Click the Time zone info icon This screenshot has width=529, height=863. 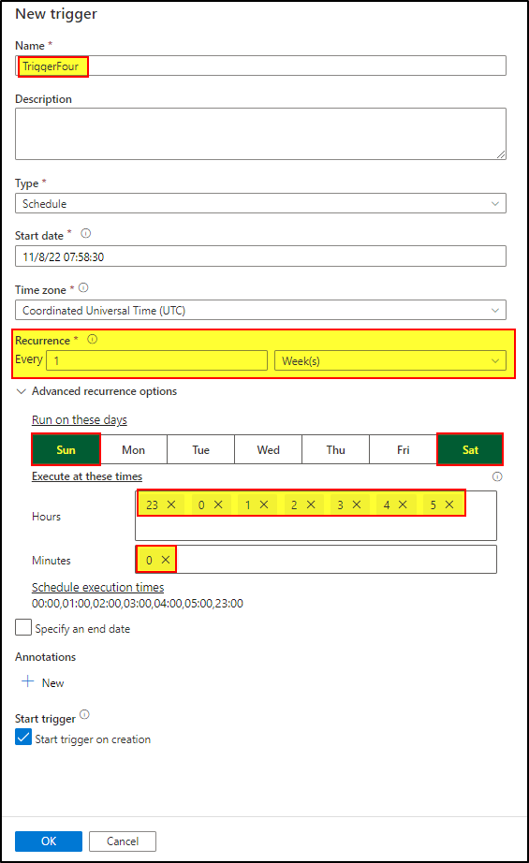pos(83,287)
